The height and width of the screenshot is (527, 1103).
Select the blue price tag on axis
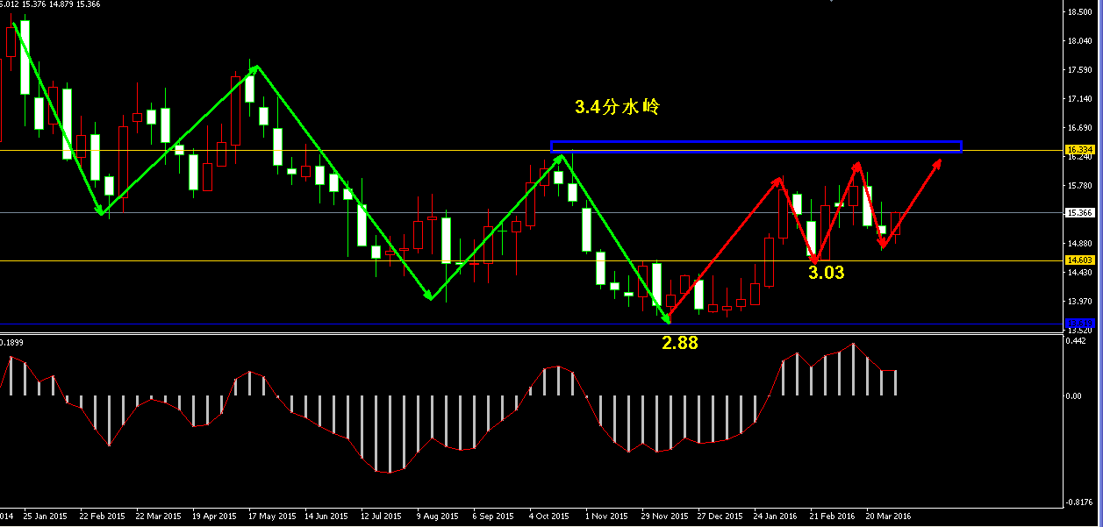[1078, 324]
